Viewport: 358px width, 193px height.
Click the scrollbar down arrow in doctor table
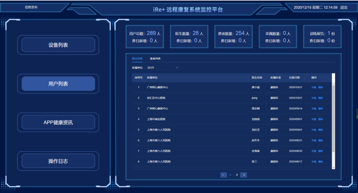333,168
